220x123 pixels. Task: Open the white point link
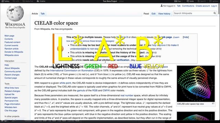tap(65, 83)
